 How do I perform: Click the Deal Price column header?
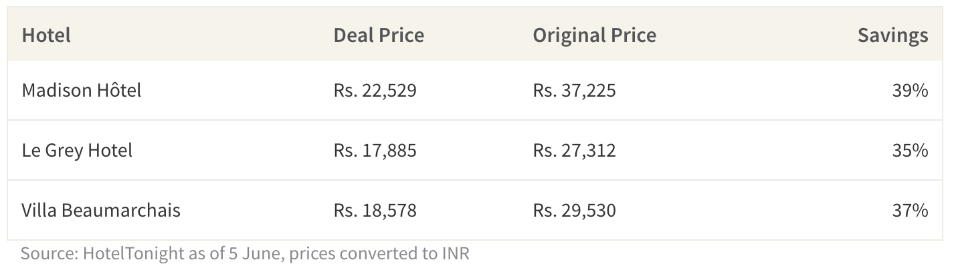pos(379,35)
